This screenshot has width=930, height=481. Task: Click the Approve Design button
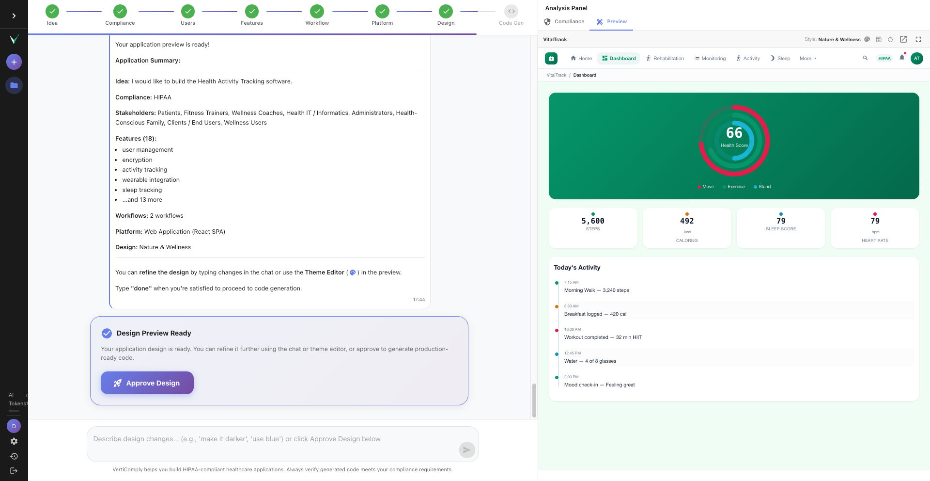click(x=147, y=383)
